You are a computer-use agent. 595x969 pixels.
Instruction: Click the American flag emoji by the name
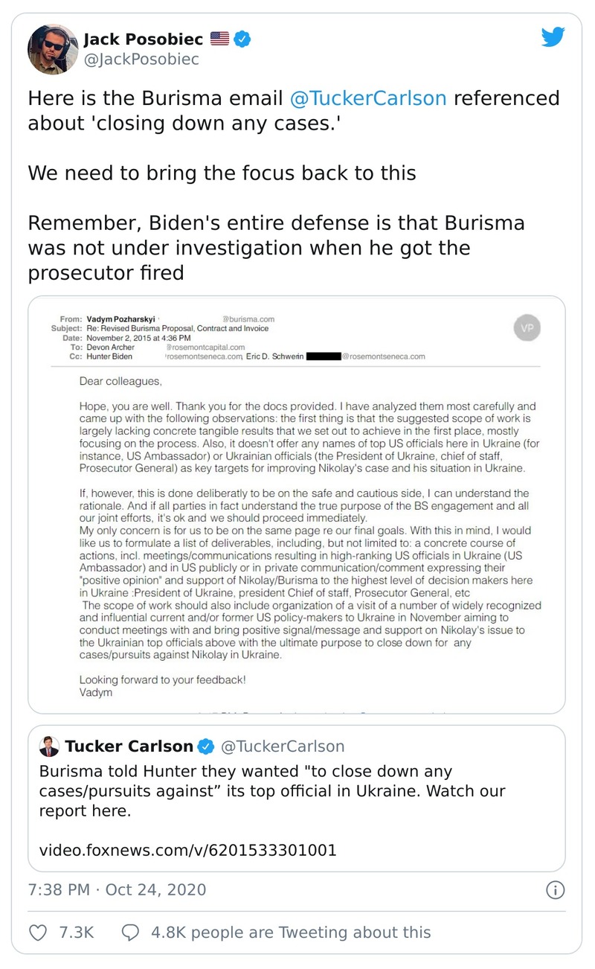point(219,39)
